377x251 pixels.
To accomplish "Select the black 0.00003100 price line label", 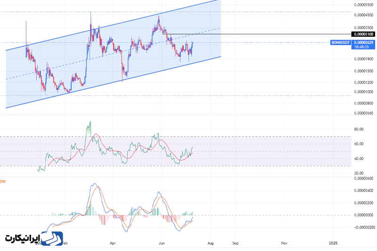I will [363, 34].
